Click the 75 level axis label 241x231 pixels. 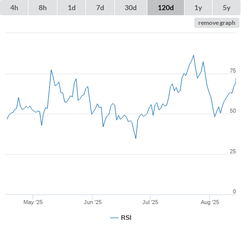click(x=233, y=71)
